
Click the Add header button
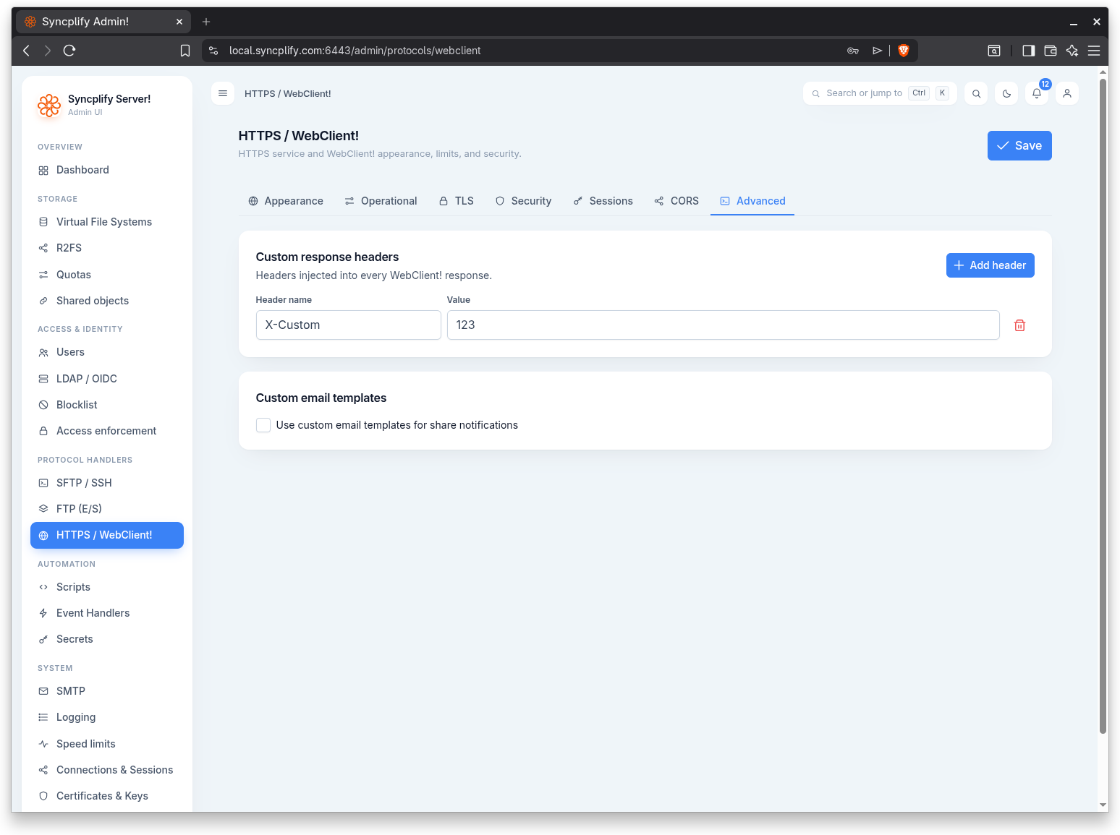[x=990, y=265]
